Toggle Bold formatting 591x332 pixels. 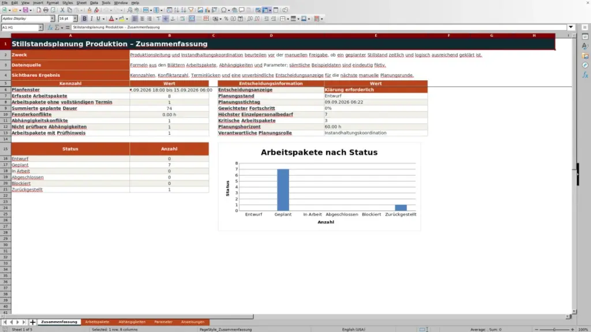pos(84,18)
